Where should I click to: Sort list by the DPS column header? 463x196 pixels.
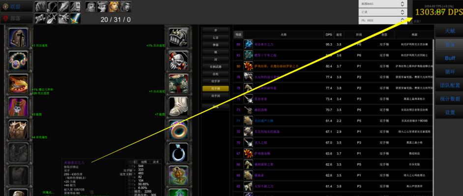pyautogui.click(x=329, y=34)
